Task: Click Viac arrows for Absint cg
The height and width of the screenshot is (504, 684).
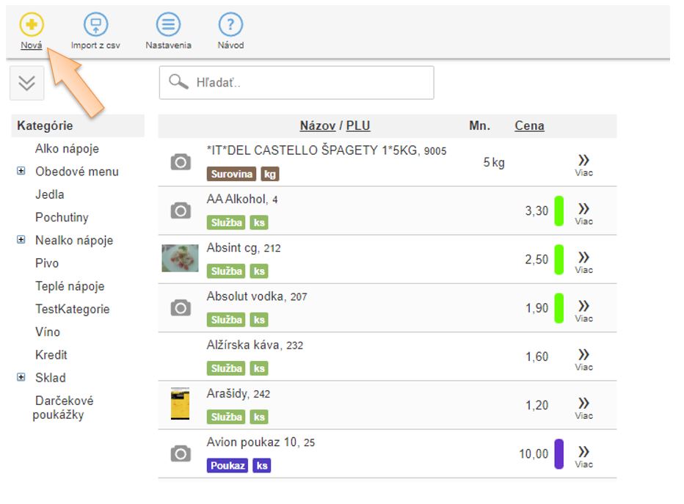Action: [x=583, y=260]
